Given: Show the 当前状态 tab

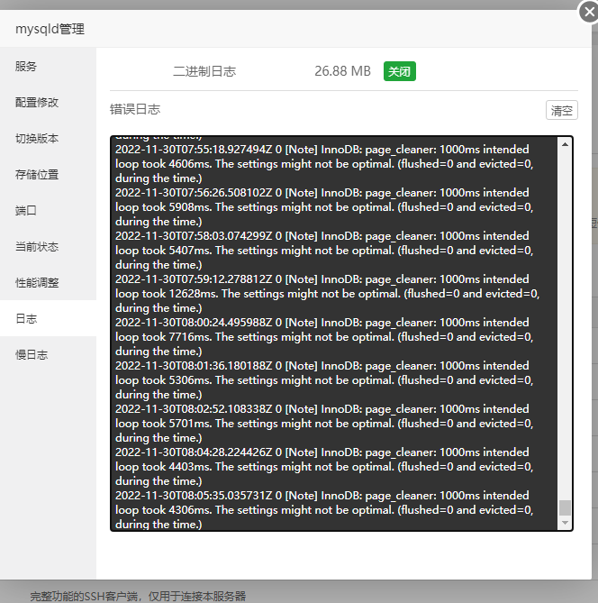Looking at the screenshot, I should [48, 246].
